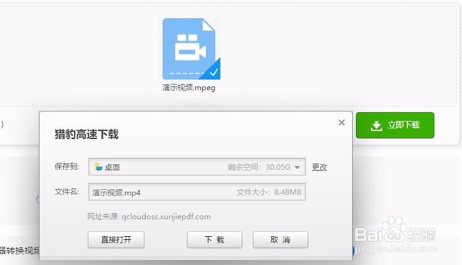Click the 文件大小: 8.48MB text
This screenshot has height=265, width=462.
pos(269,192)
